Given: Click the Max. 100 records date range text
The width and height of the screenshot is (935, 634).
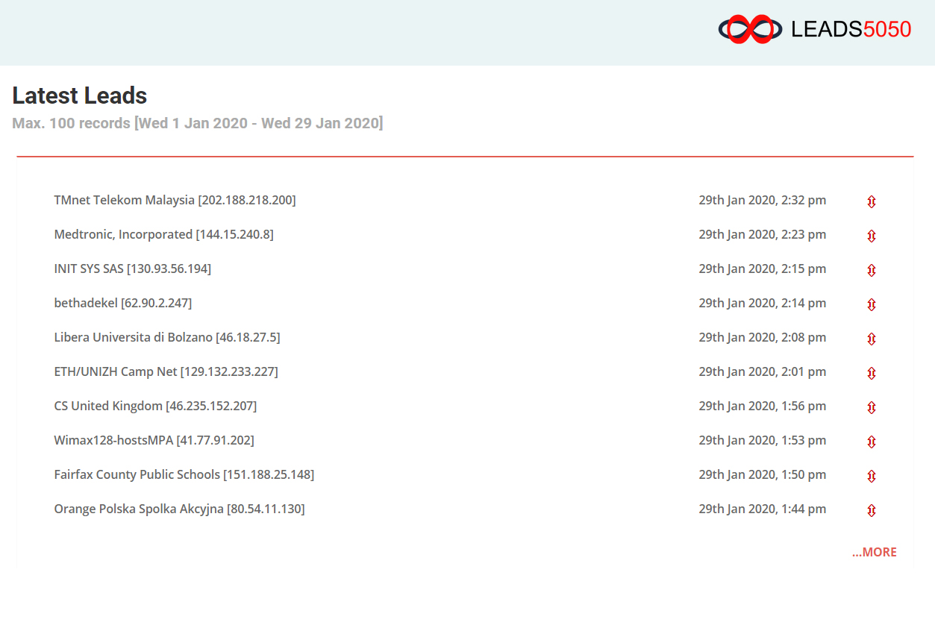Looking at the screenshot, I should (198, 123).
